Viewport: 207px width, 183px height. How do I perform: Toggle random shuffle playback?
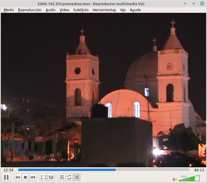[x=77, y=177]
